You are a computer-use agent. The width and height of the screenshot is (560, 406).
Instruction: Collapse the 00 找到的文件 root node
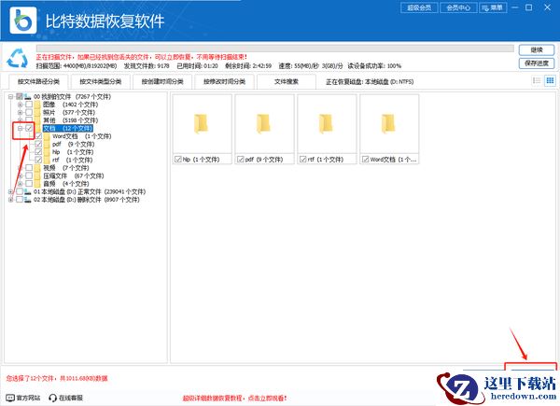point(10,97)
